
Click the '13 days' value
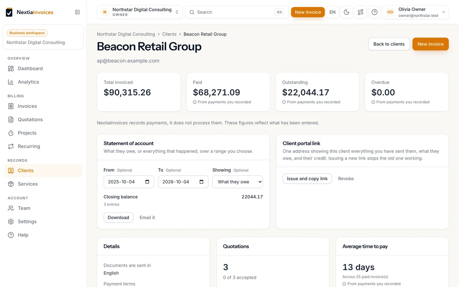tap(358, 267)
